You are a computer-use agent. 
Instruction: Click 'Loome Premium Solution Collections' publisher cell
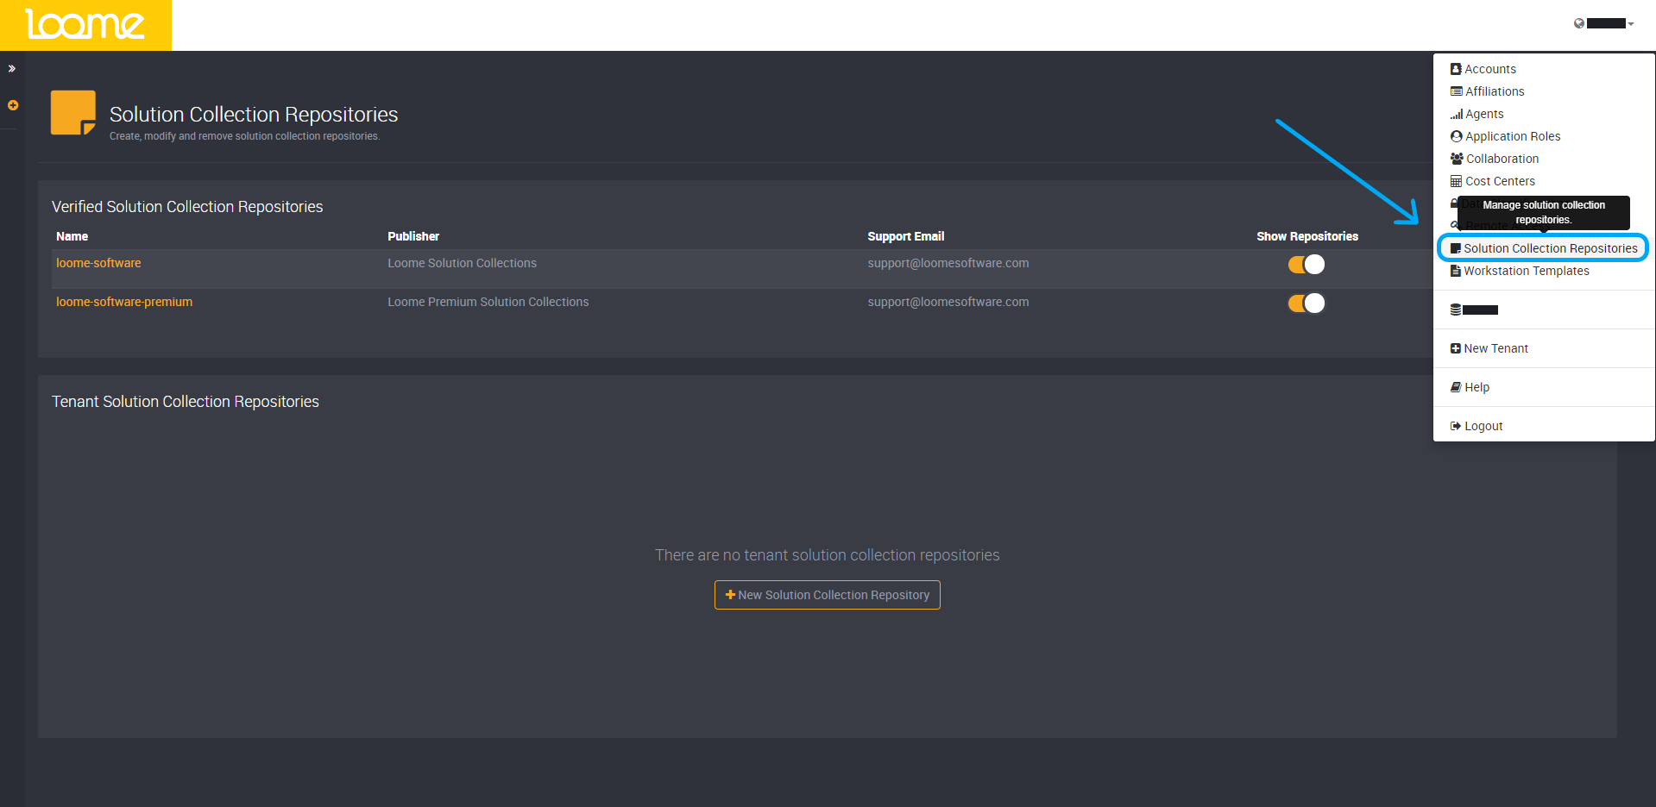point(488,302)
